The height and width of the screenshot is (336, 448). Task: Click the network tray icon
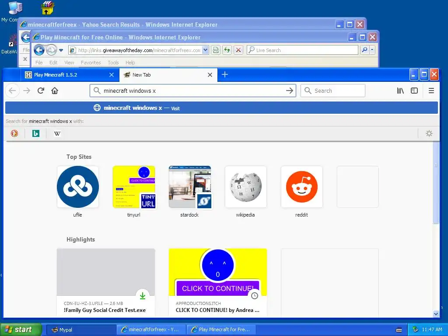[x=415, y=330]
